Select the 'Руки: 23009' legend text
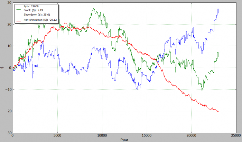This screenshot has width=242, height=142. (31, 6)
